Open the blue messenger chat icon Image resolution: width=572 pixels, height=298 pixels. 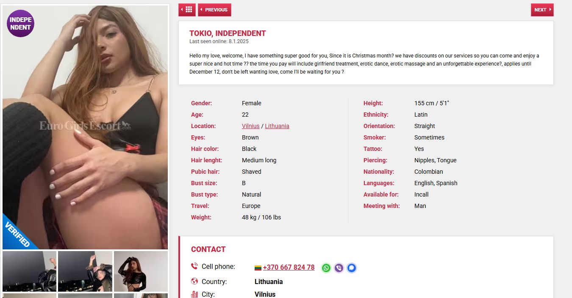click(351, 268)
